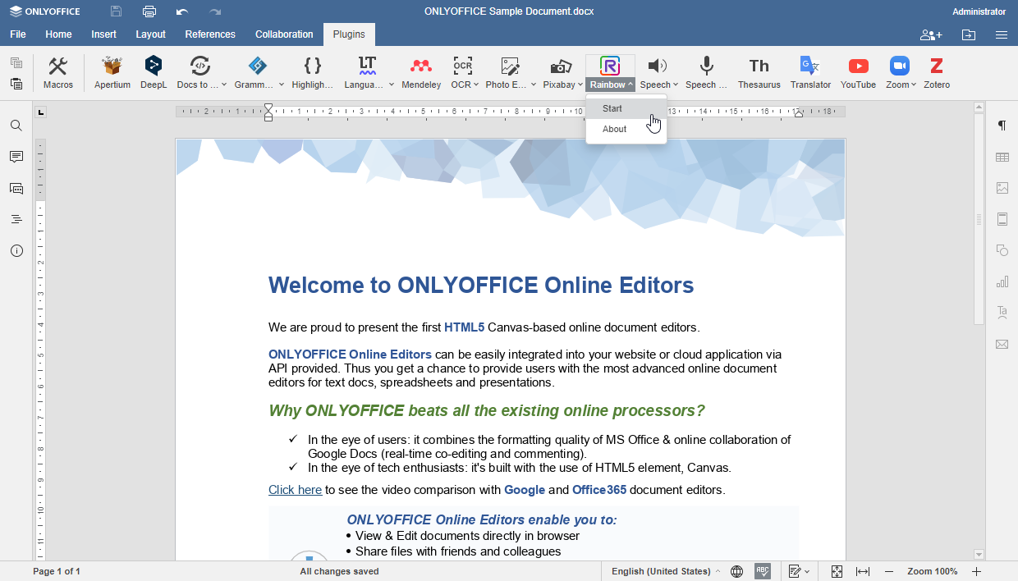Open the File tab
Screen dimensions: 1018x581
click(18, 34)
